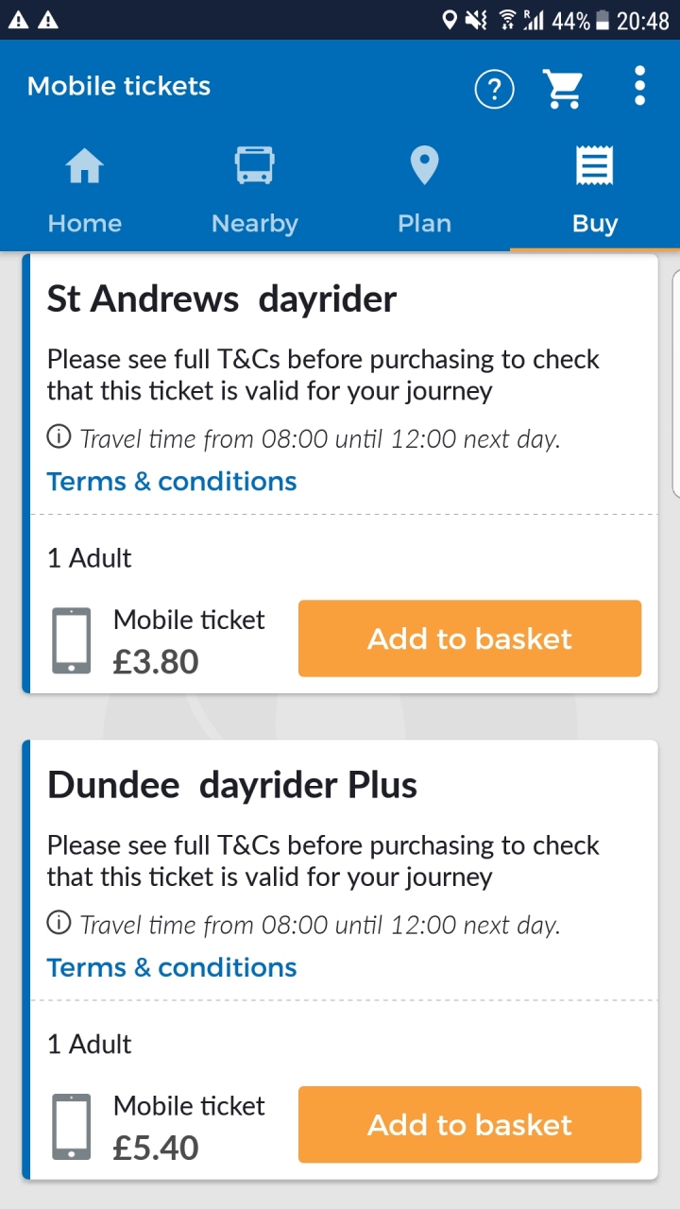Viewport: 680px width, 1209px height.
Task: Add Dundee dayrider Plus to basket
Action: pyautogui.click(x=469, y=1125)
